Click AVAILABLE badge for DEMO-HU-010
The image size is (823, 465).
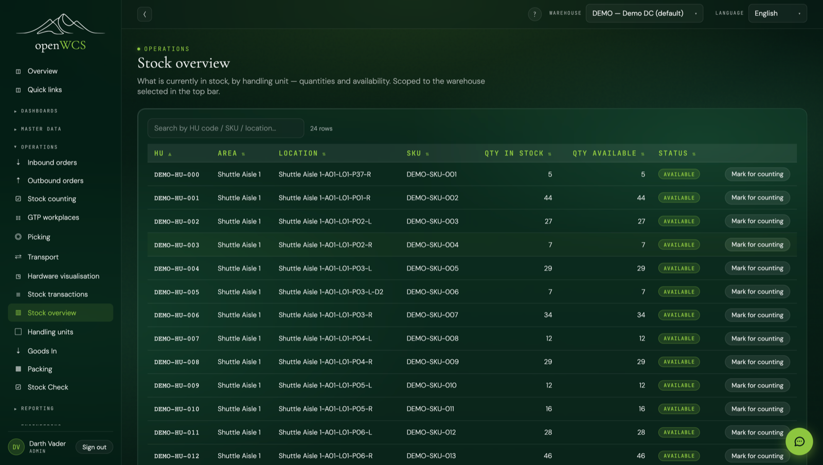[679, 409]
